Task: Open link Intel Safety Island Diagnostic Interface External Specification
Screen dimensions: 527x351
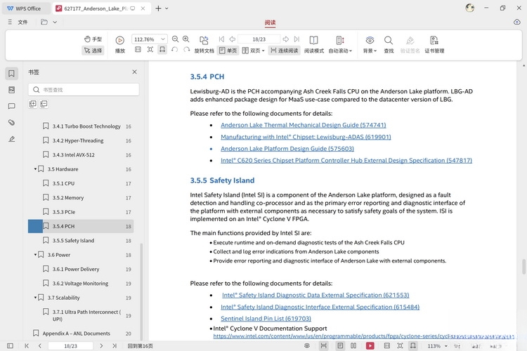Action: [x=320, y=307]
